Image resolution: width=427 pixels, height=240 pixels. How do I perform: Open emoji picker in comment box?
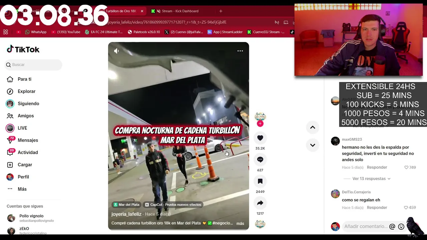tap(401, 227)
